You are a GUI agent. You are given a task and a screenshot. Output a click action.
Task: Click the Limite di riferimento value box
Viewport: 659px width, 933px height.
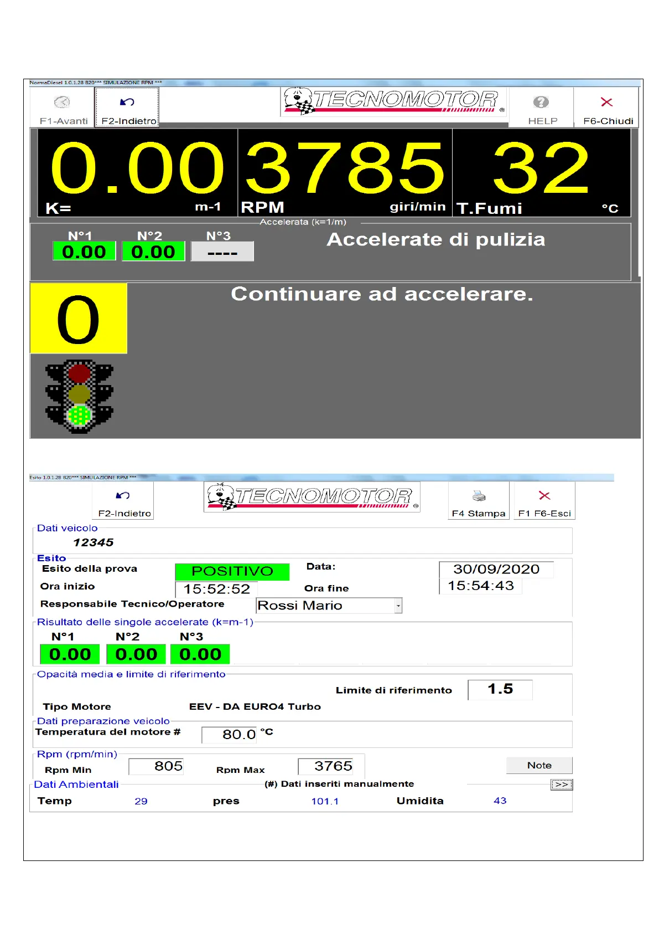pos(500,689)
